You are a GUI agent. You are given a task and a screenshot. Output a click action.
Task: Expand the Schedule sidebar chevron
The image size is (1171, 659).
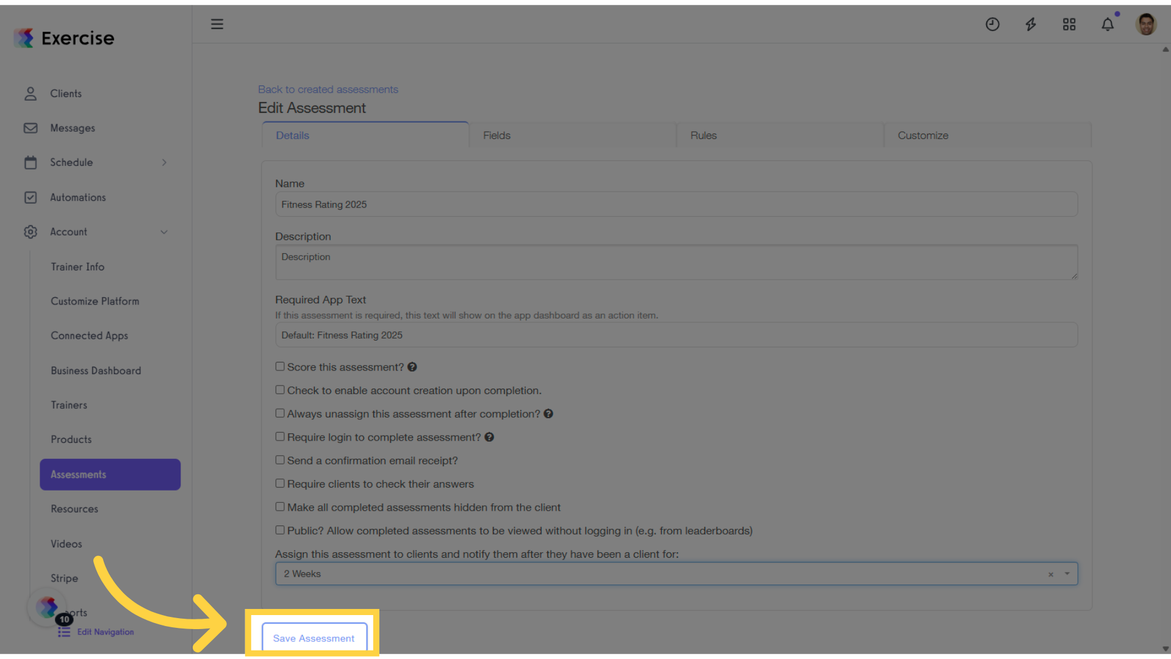164,162
